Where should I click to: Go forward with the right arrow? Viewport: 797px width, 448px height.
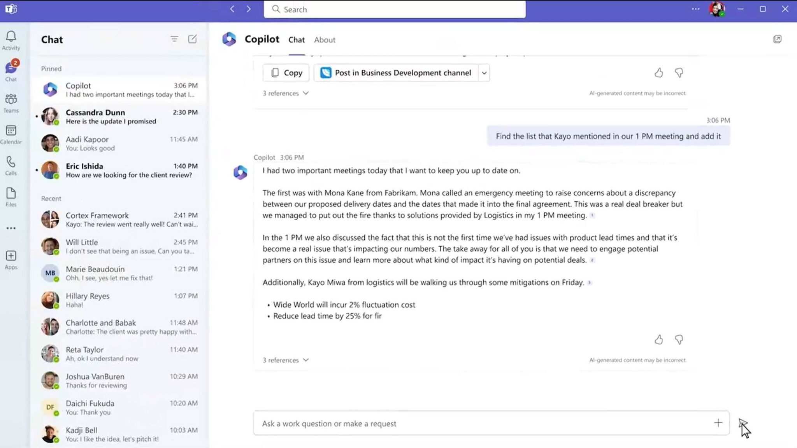point(249,9)
